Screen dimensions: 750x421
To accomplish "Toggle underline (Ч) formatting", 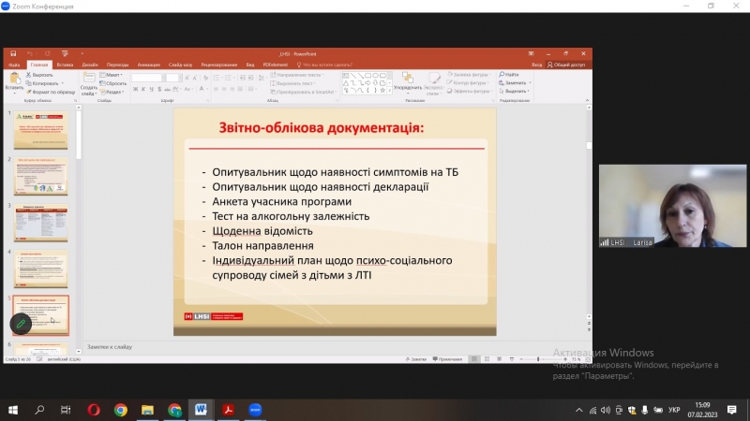I will point(151,89).
